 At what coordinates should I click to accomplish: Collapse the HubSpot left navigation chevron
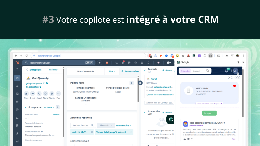coord(17,68)
